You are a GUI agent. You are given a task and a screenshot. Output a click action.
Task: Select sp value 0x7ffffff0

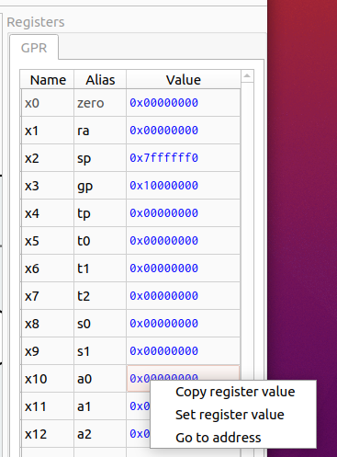pos(183,158)
